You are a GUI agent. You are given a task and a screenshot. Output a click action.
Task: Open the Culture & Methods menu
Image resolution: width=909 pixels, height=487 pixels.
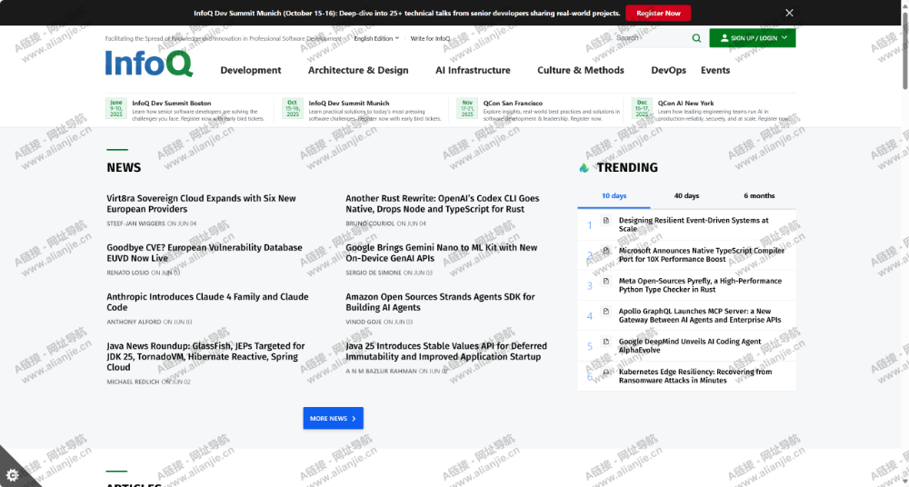tap(581, 70)
